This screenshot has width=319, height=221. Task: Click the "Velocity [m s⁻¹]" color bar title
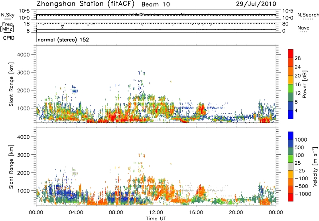(315, 166)
